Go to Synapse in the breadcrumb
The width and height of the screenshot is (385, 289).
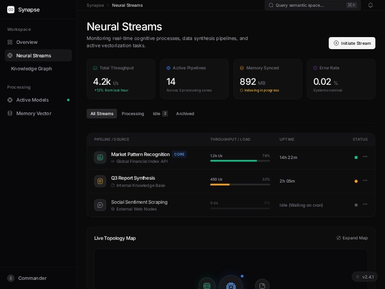tap(95, 5)
